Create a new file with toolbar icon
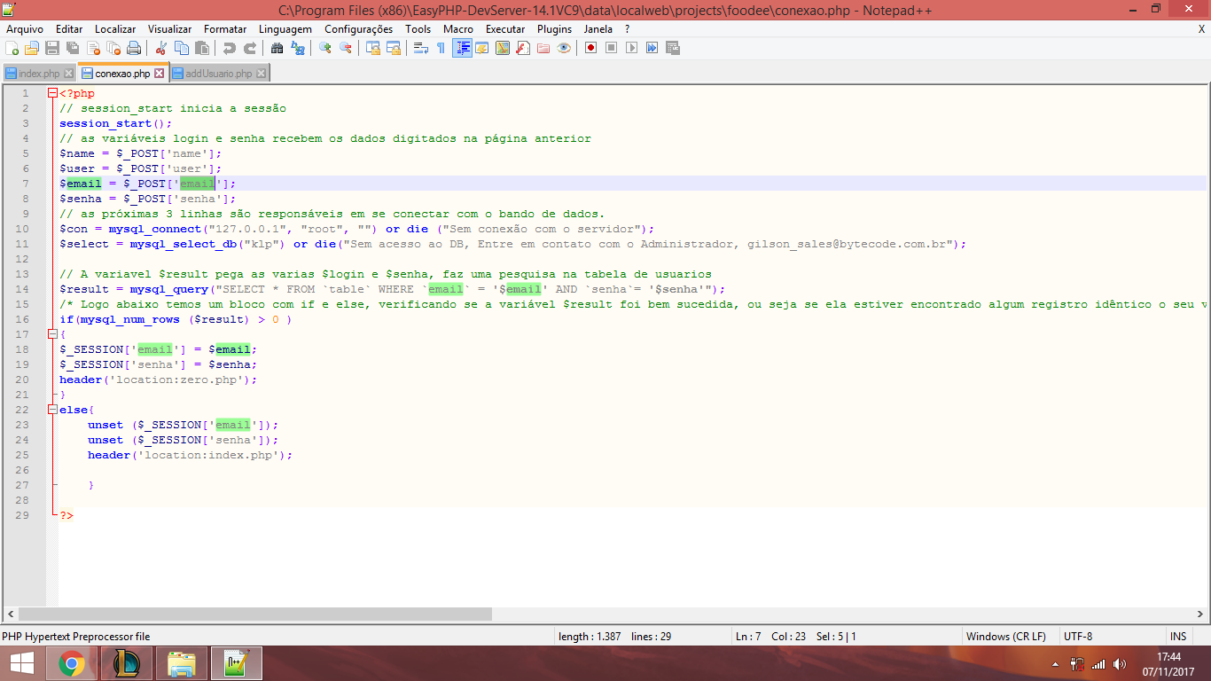Screen dimensions: 1211x681 pos(12,48)
